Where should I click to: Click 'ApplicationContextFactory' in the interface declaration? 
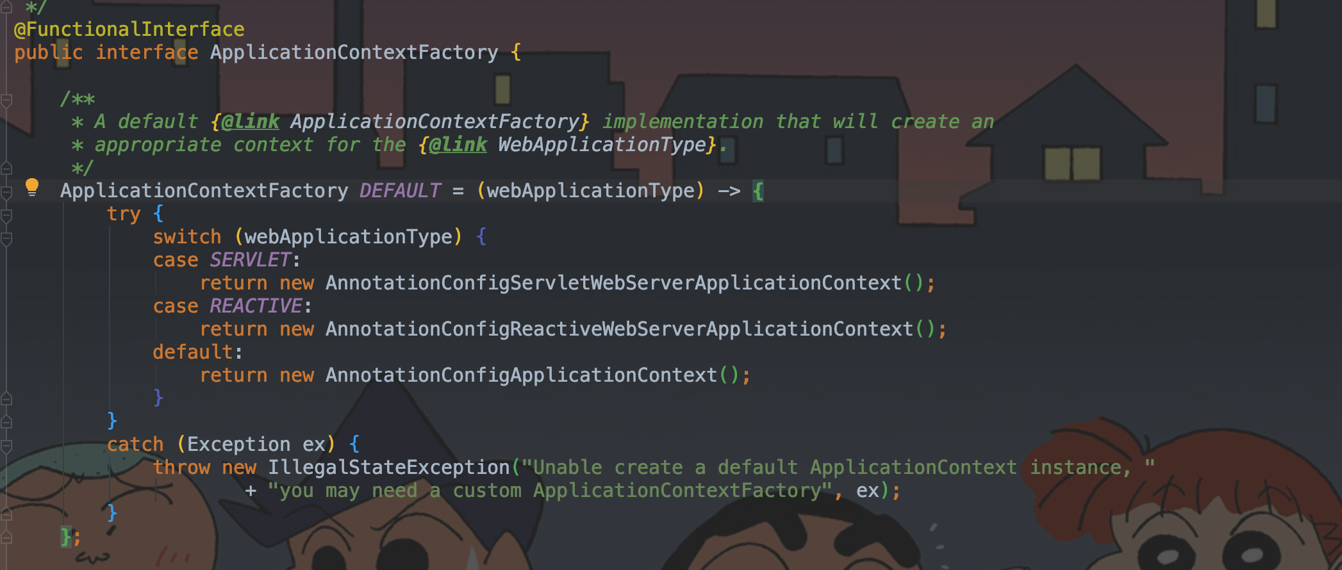tap(354, 53)
